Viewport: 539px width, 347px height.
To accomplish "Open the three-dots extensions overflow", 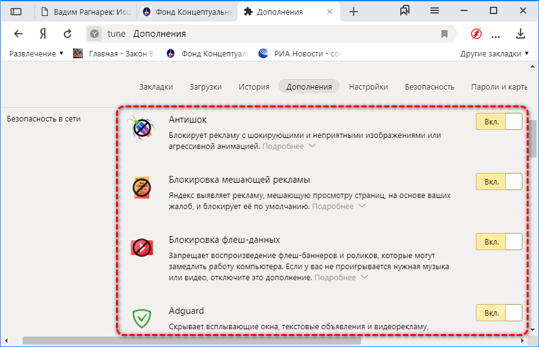I will pyautogui.click(x=495, y=36).
